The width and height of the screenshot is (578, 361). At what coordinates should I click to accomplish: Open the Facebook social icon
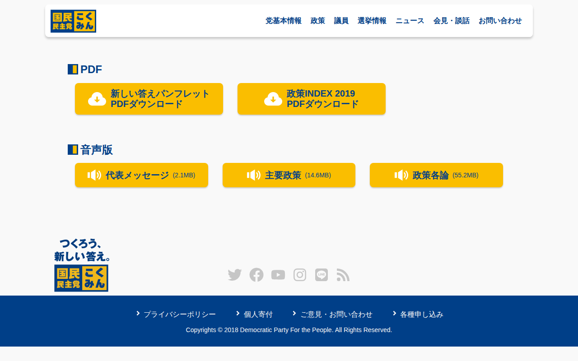click(256, 275)
